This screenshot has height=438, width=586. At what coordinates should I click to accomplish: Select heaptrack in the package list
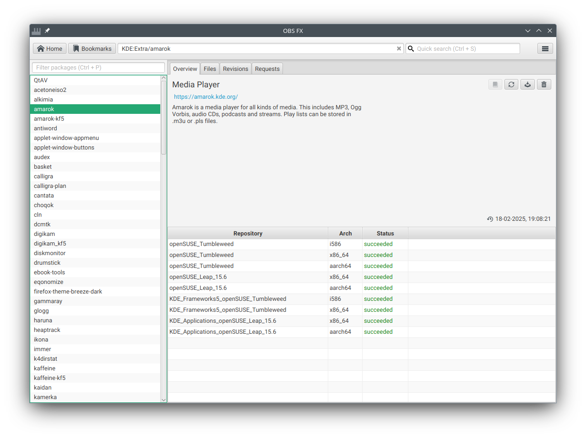[x=95, y=330]
